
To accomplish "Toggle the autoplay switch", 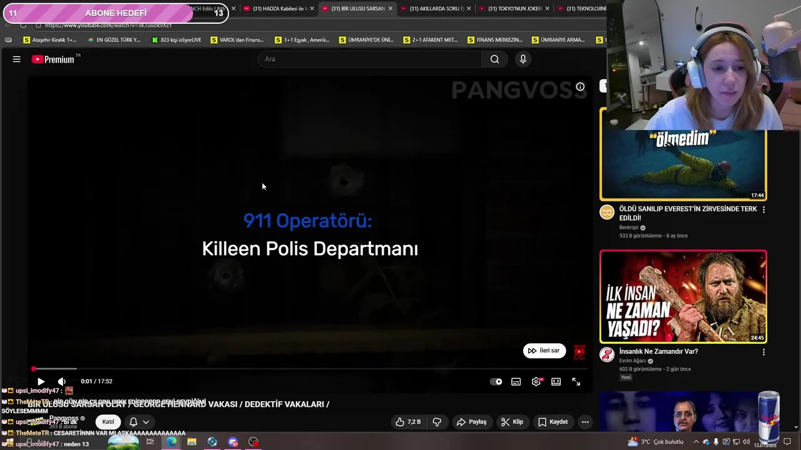I will (496, 381).
